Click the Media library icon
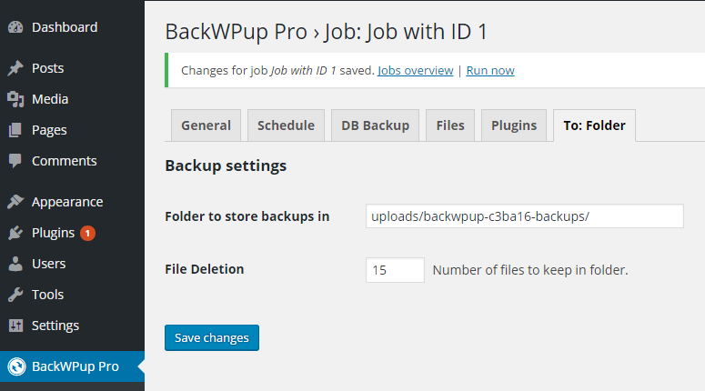The width and height of the screenshot is (705, 391). 15,99
